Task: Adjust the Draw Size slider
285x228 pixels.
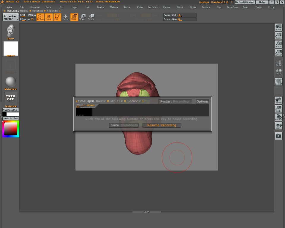Action: [x=180, y=19]
